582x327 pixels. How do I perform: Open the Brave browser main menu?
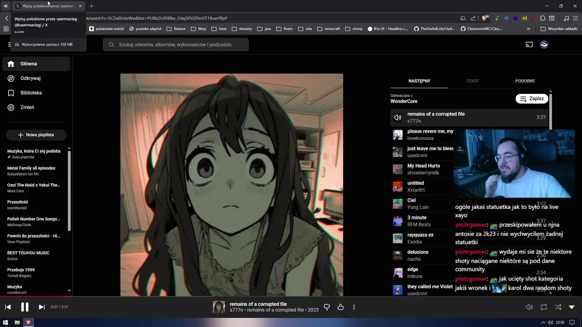[x=575, y=18]
